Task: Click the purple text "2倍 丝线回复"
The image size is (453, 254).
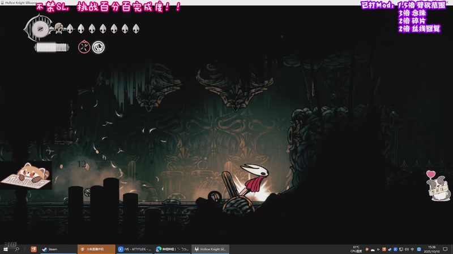Action: pos(419,29)
